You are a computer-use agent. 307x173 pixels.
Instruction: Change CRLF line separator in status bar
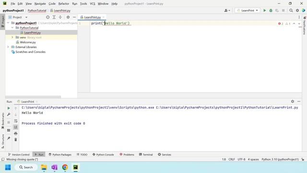(232, 159)
